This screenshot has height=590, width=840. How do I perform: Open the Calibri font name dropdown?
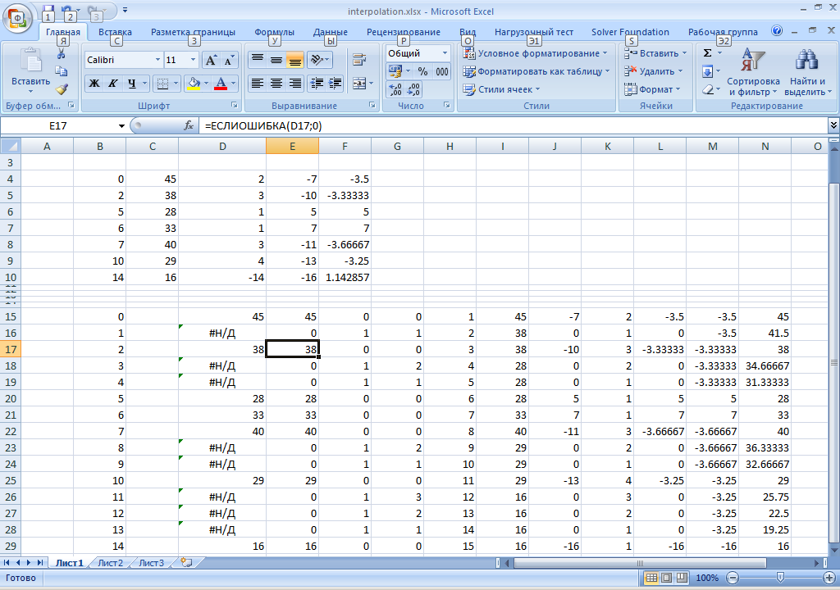157,61
